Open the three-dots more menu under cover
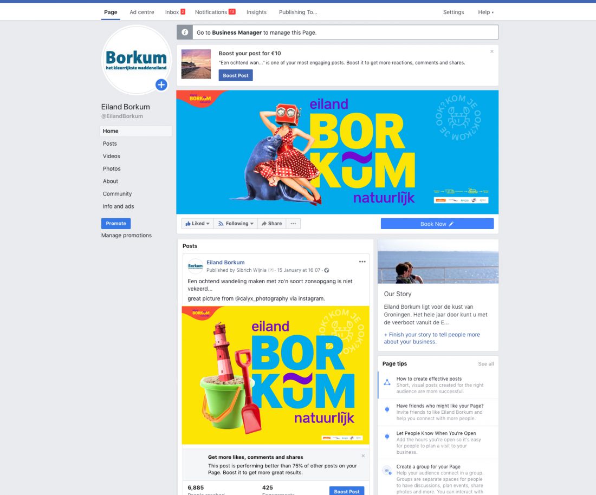Screen dimensions: 596x495 point(294,224)
